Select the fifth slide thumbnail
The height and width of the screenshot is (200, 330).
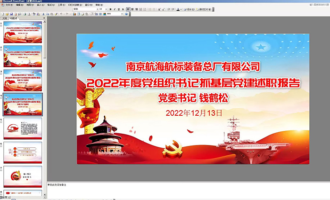pyautogui.click(x=23, y=128)
